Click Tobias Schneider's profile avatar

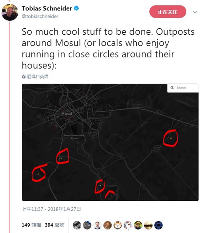pos(10,12)
